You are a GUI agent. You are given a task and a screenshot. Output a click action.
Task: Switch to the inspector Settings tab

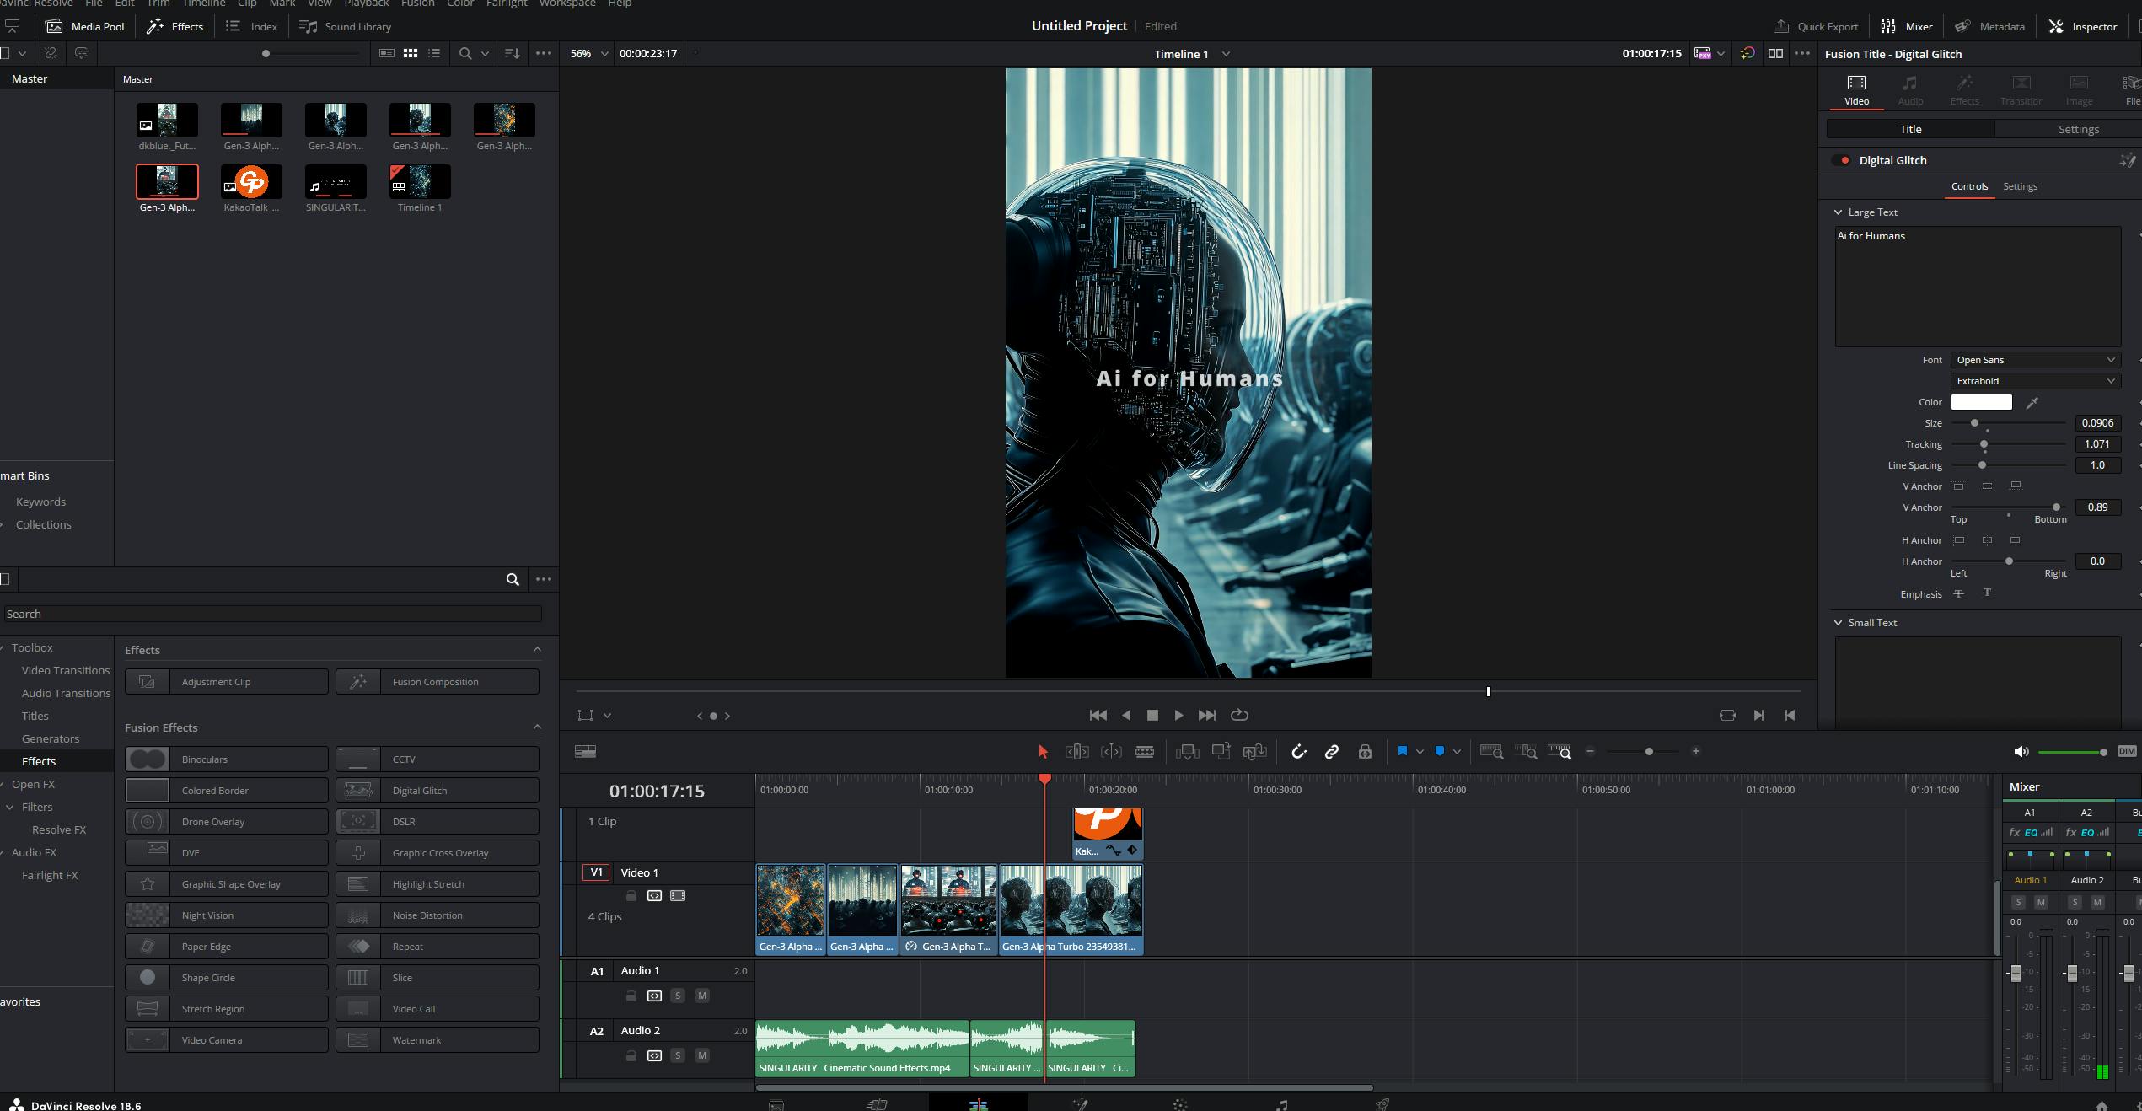click(x=2078, y=129)
